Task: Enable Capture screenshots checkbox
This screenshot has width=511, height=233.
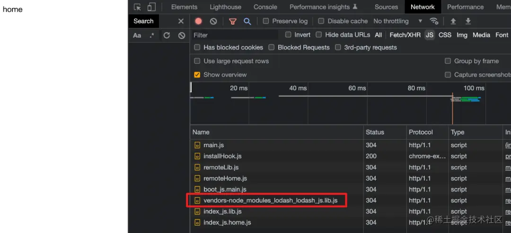Action: [448, 75]
